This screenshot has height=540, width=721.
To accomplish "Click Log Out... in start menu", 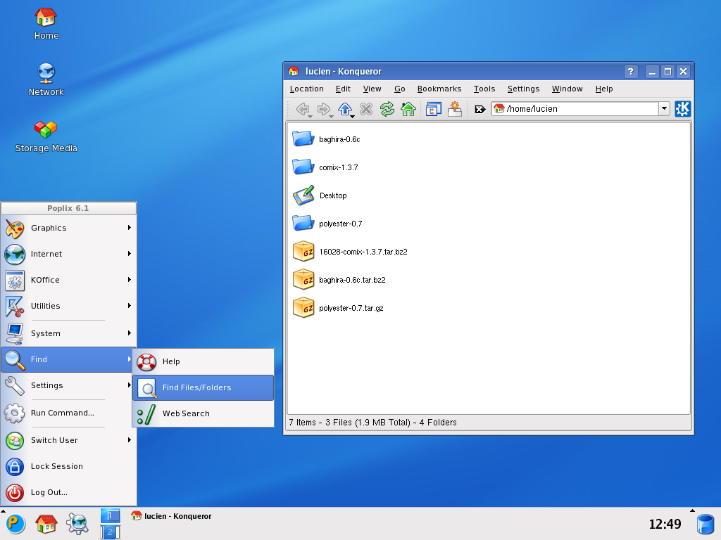I will [x=68, y=492].
